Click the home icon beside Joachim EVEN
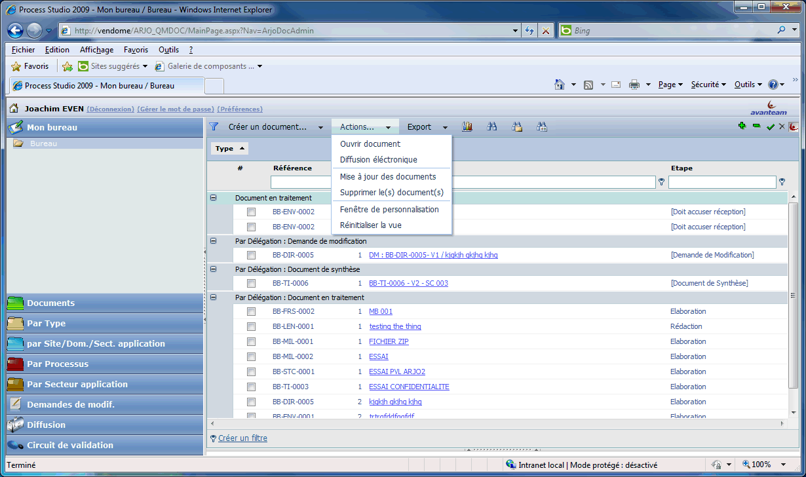Screen dimensions: 806x477 pos(14,109)
